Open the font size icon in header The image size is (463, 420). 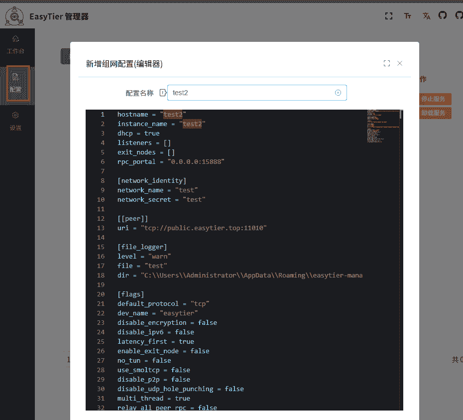[x=408, y=16]
